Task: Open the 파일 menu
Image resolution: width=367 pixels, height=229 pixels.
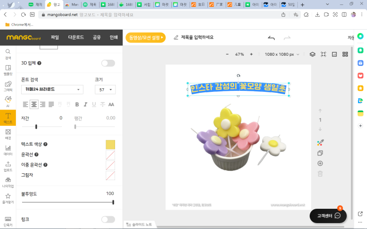Action: (x=55, y=37)
